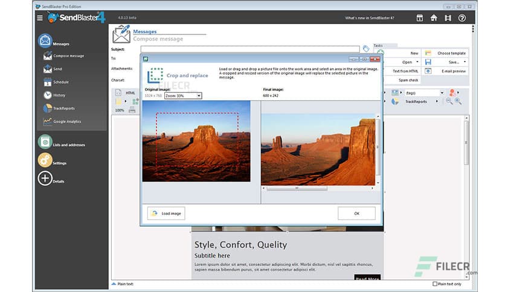The image size is (505, 292).
Task: Expand arrow beside yellow note icon
Action: click(x=126, y=101)
